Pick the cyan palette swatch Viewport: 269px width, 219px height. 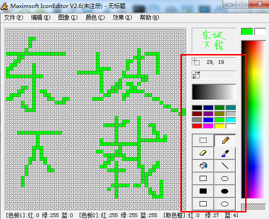231,120
